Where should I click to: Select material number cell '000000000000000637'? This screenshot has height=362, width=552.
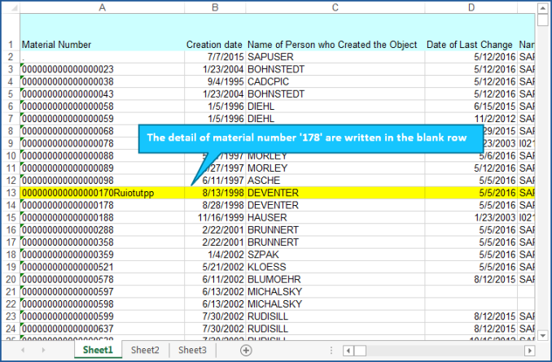[x=102, y=329]
